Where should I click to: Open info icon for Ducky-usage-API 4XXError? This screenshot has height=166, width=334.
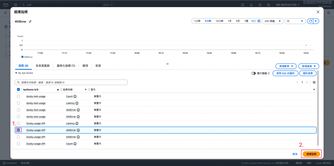pyautogui.click(x=78, y=130)
